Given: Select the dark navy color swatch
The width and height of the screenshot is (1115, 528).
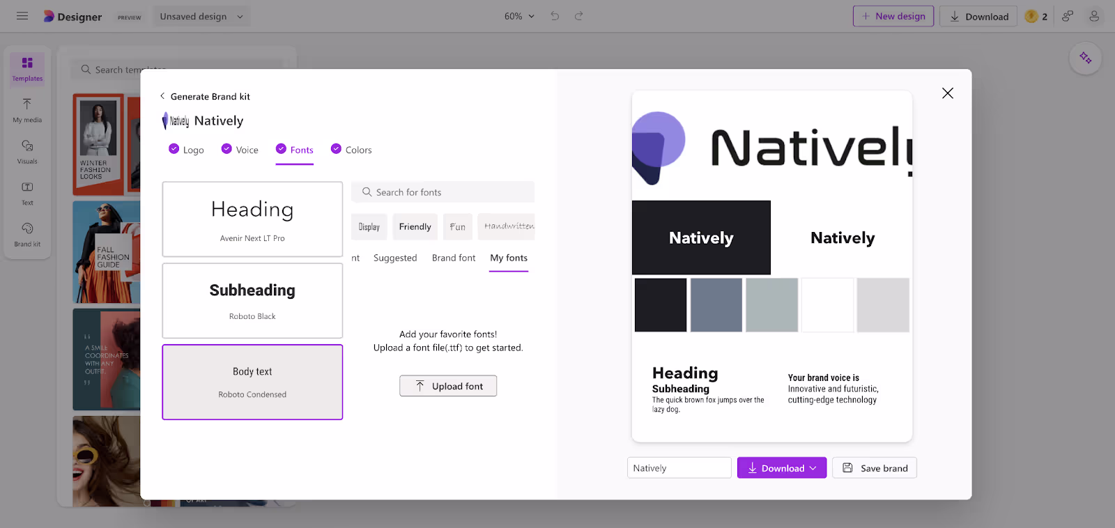Looking at the screenshot, I should (661, 305).
